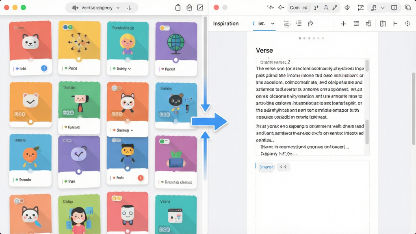The height and width of the screenshot is (234, 416).
Task: Click the waveform icon in the right window toolbar
Action: (x=270, y=7)
